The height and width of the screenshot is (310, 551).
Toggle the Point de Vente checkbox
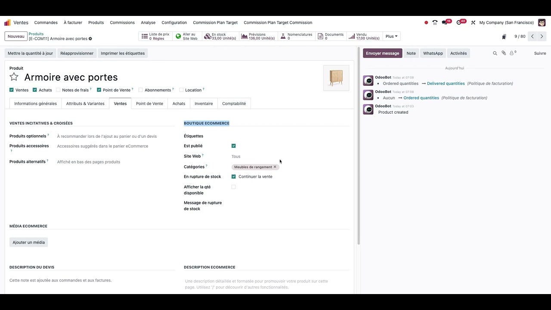(99, 90)
